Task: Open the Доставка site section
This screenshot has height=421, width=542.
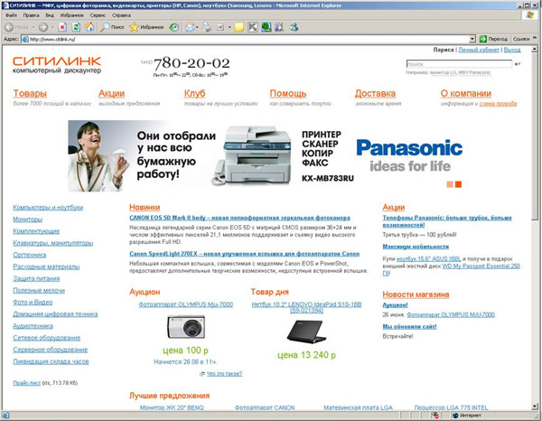Action: click(375, 93)
